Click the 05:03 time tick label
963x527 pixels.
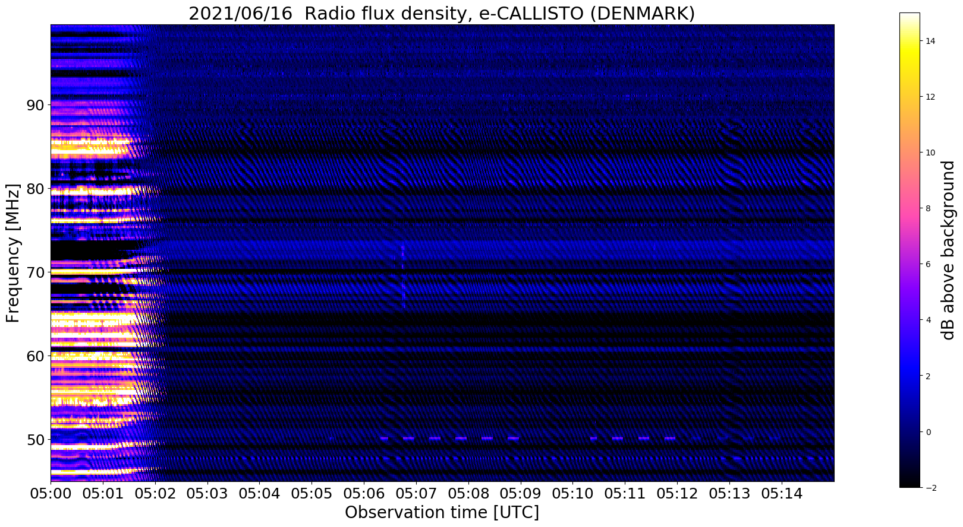click(x=207, y=493)
